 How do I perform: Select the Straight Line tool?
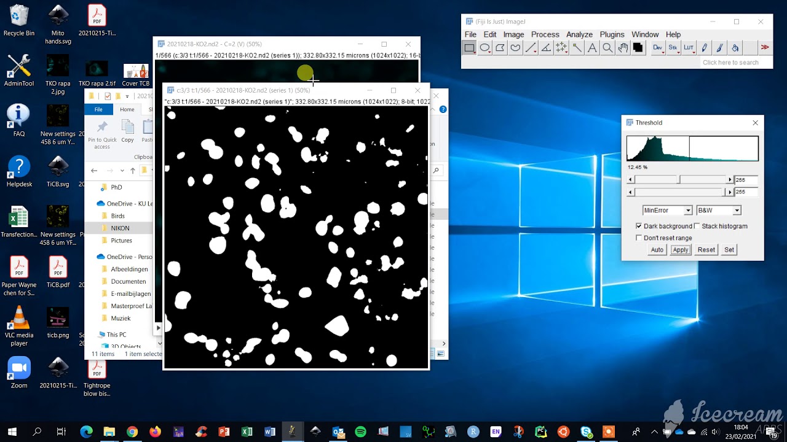[x=531, y=48]
